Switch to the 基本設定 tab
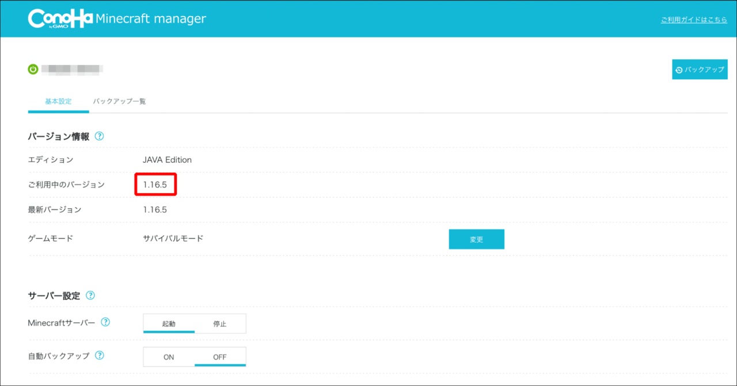Screen dimensions: 737x386 coord(58,101)
